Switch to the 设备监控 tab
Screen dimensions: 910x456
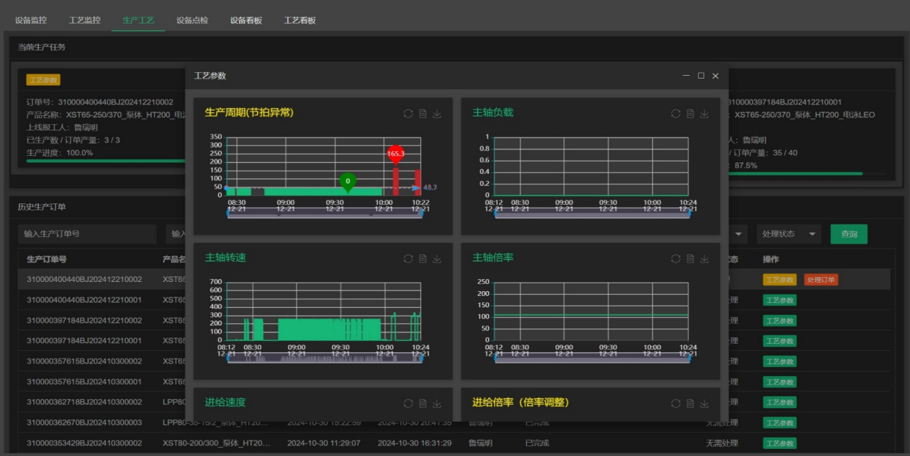point(31,20)
